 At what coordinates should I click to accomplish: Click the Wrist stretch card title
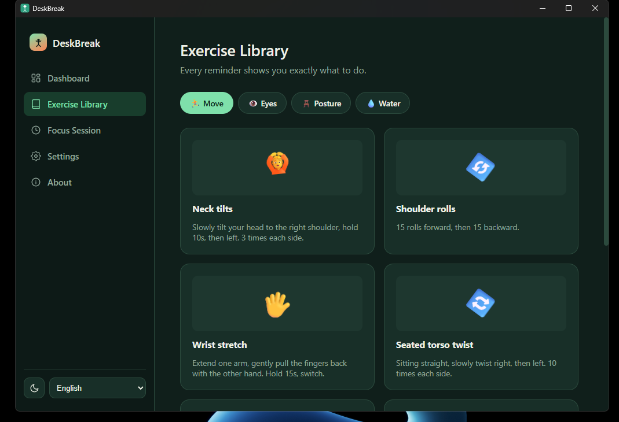(219, 345)
